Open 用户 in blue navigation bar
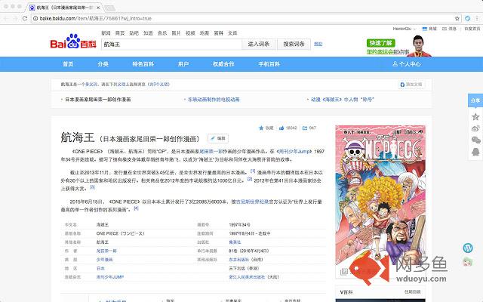 coord(183,64)
